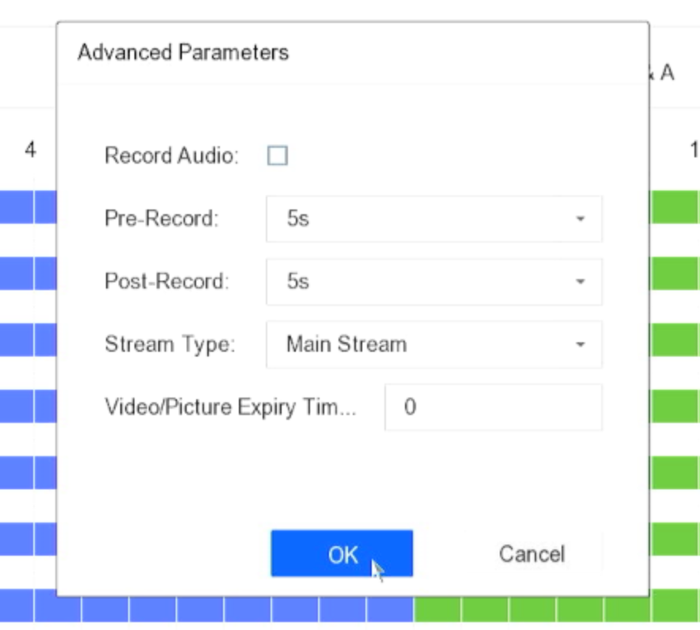
Task: Click the truncated Video/Picture Expiry label
Action: click(231, 407)
